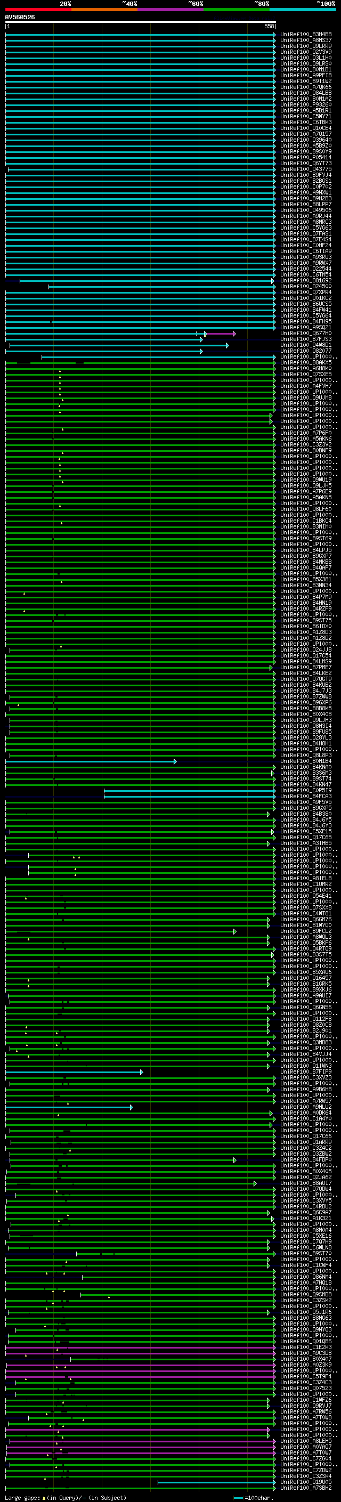Open hit UniRef100_Q2V3V9
Screen dimensions: 341x1502
[x=305, y=52]
